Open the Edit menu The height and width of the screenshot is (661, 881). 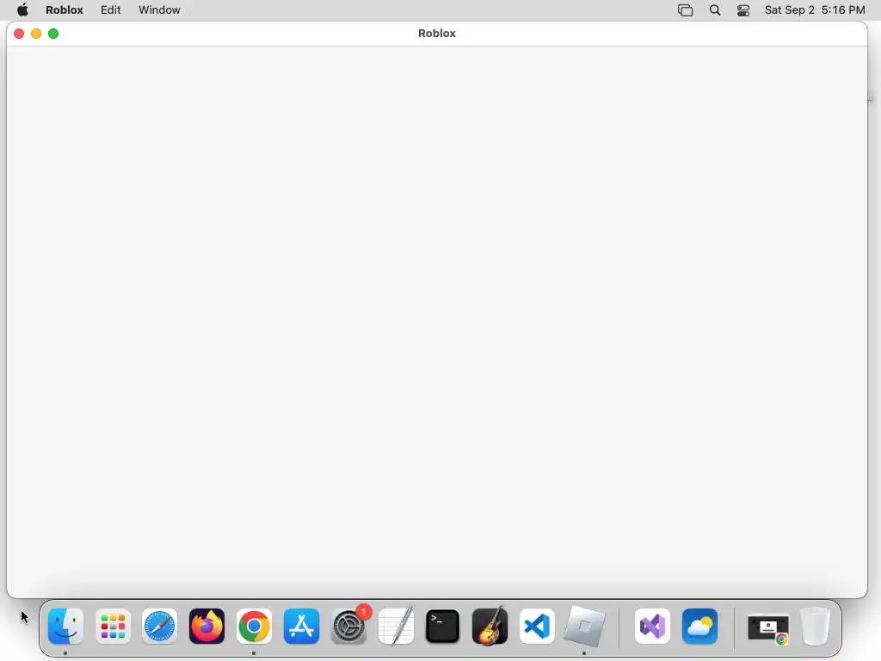pos(111,10)
